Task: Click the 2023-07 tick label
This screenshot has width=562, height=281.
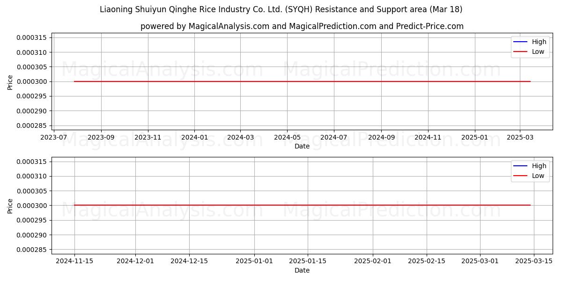Action: point(54,138)
